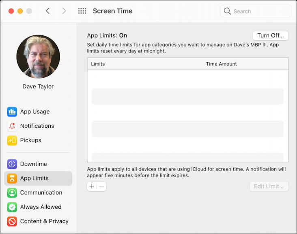Click the Notifications bell icon
The image size is (297, 234).
coord(12,126)
